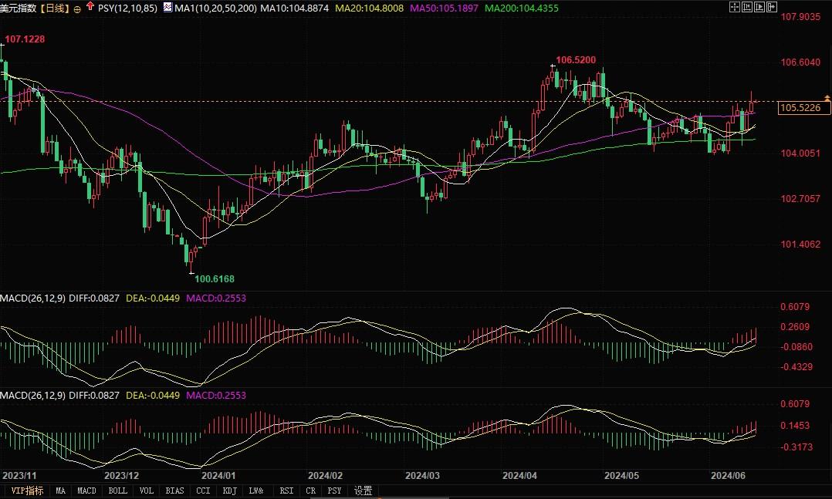Click the 100.6168 low price label
Viewport: 832px width, 499px height.
pyautogui.click(x=215, y=278)
